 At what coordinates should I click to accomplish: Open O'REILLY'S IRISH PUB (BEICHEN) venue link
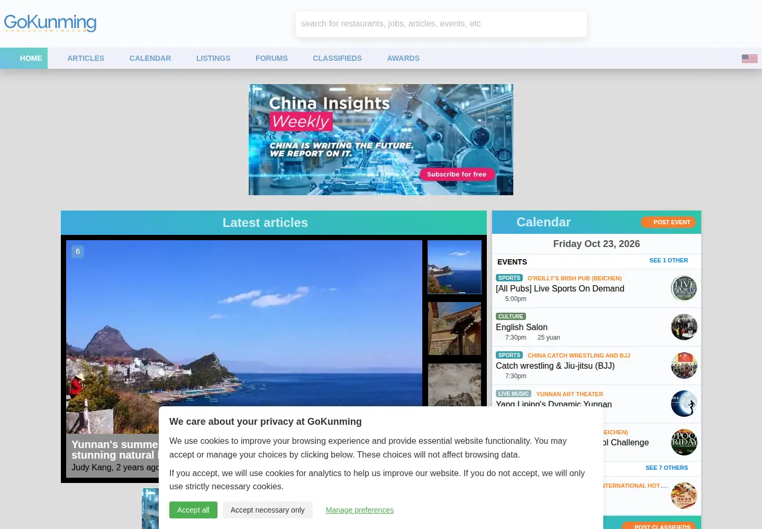(x=575, y=278)
